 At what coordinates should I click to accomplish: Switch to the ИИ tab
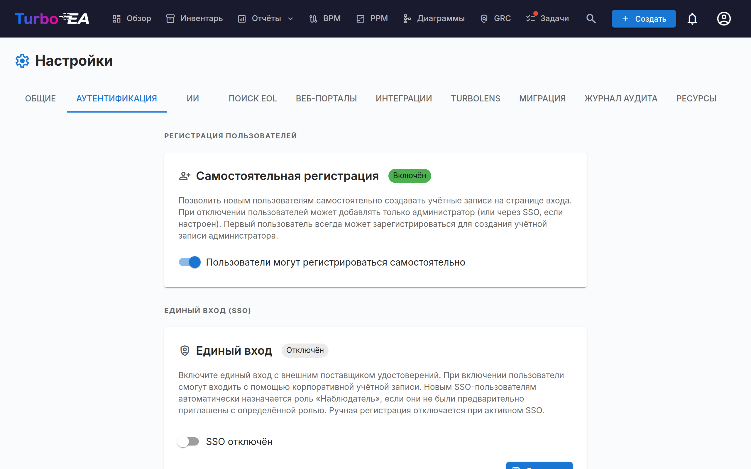coord(193,99)
